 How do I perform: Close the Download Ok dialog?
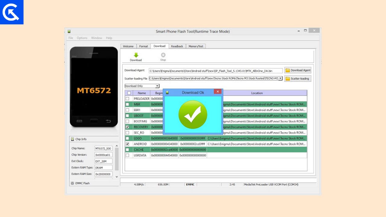[218, 91]
